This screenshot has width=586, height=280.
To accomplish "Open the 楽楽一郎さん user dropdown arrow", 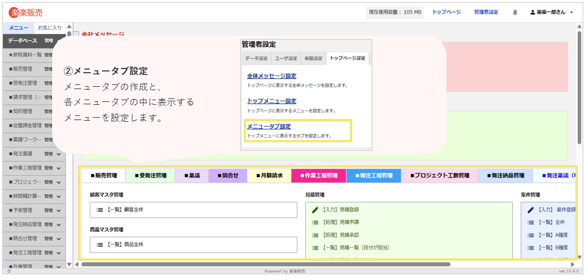I will point(572,13).
